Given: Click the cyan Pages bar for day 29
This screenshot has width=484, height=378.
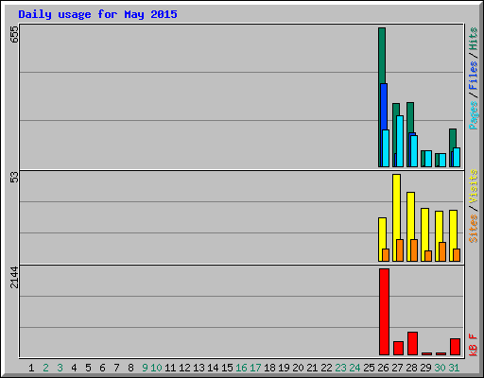Looking at the screenshot, I should [428, 159].
